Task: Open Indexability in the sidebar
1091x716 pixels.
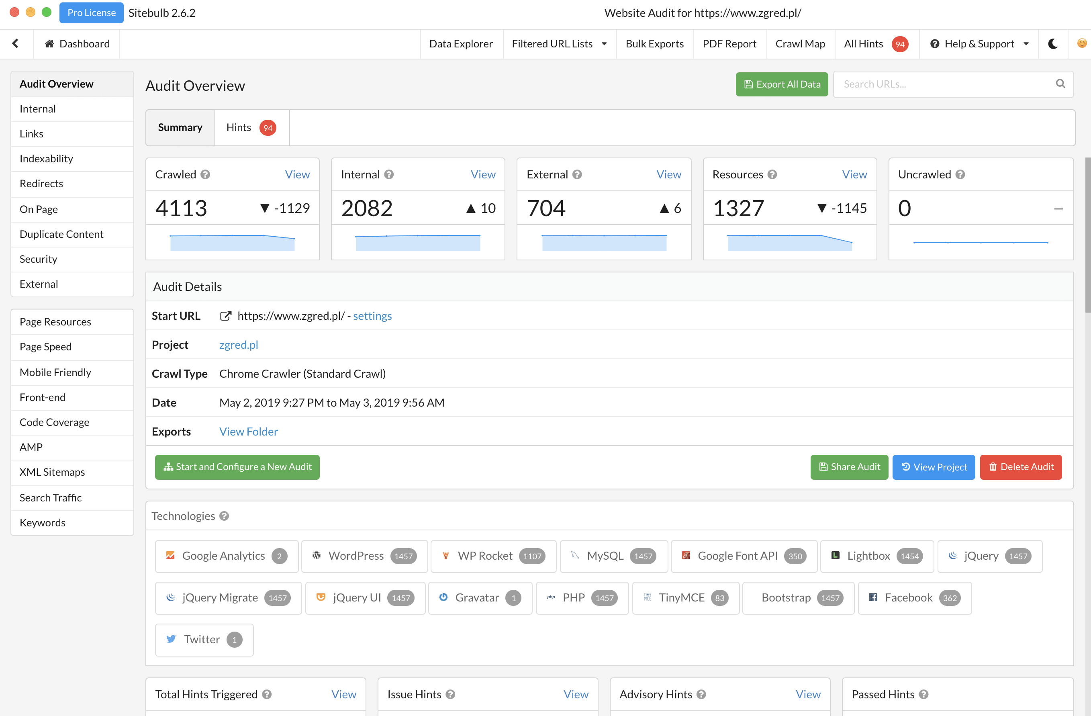Action: 46,159
